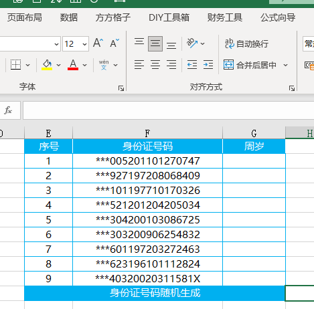Toggle 自动换行 wrap text
314x309 pixels.
click(246, 43)
